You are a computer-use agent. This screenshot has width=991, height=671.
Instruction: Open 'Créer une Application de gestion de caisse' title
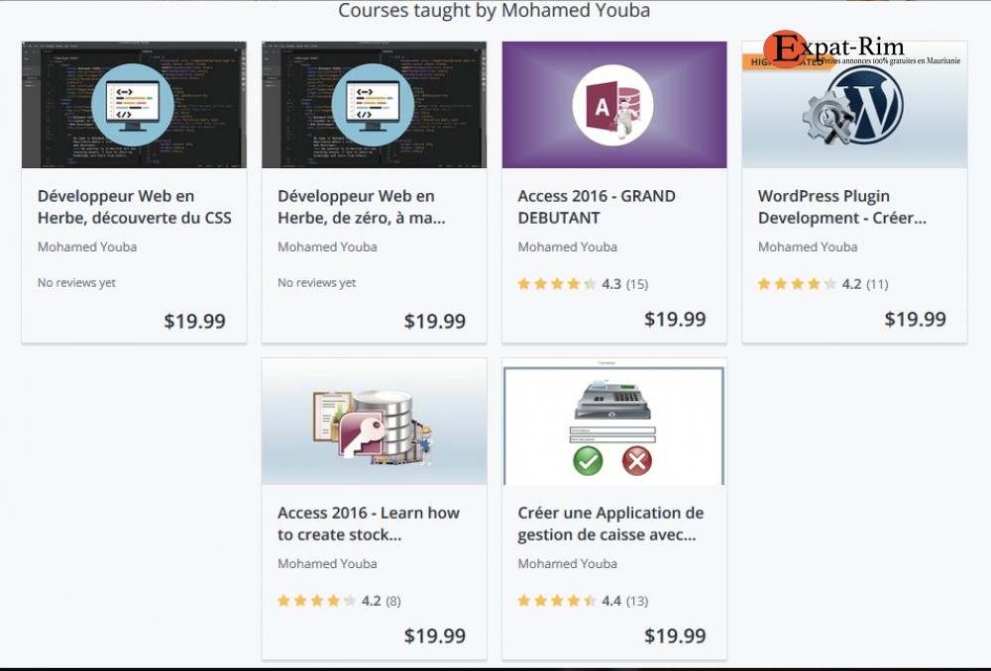[x=610, y=524]
